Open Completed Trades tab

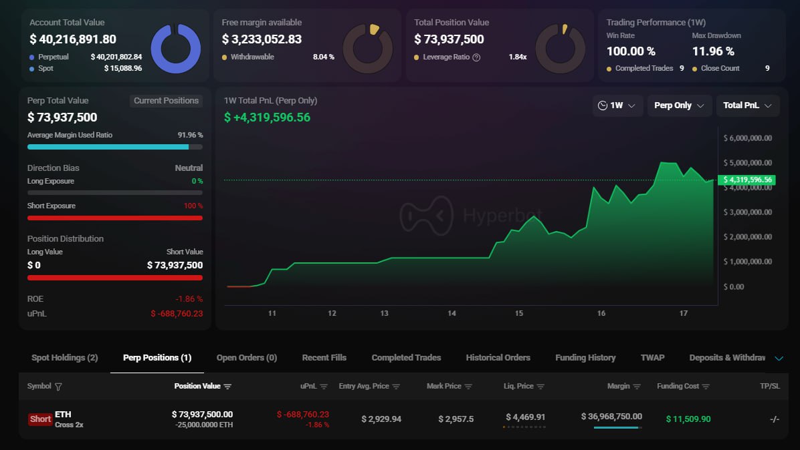(406, 358)
